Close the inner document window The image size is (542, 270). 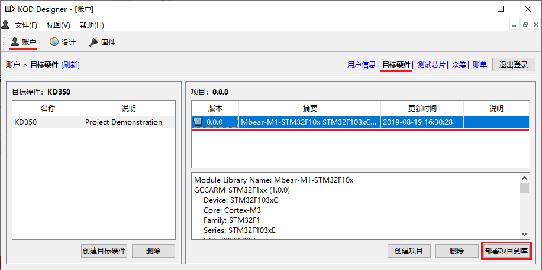[536, 25]
